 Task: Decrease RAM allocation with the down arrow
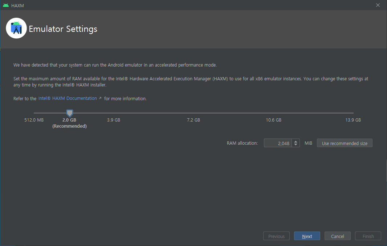click(x=296, y=145)
